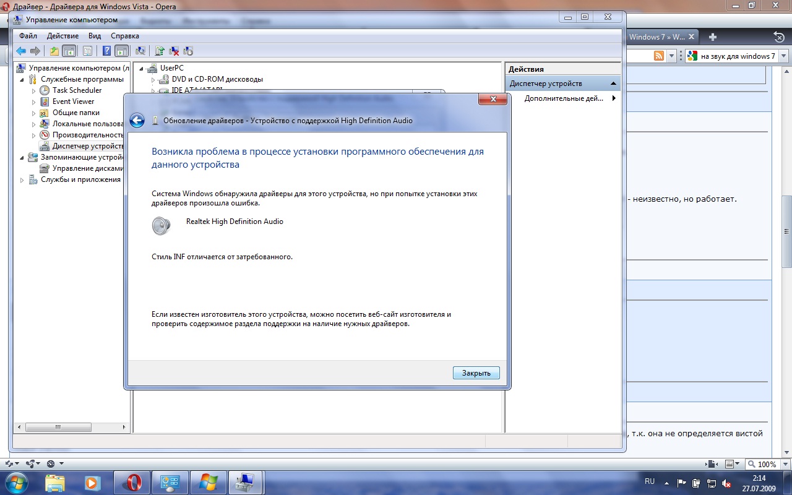The width and height of the screenshot is (792, 495).
Task: Click the RU language indicator in the taskbar
Action: coord(650,481)
